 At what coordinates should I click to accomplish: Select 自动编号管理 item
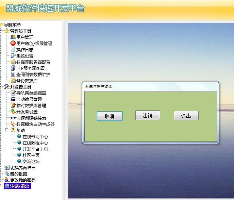pyautogui.click(x=29, y=99)
